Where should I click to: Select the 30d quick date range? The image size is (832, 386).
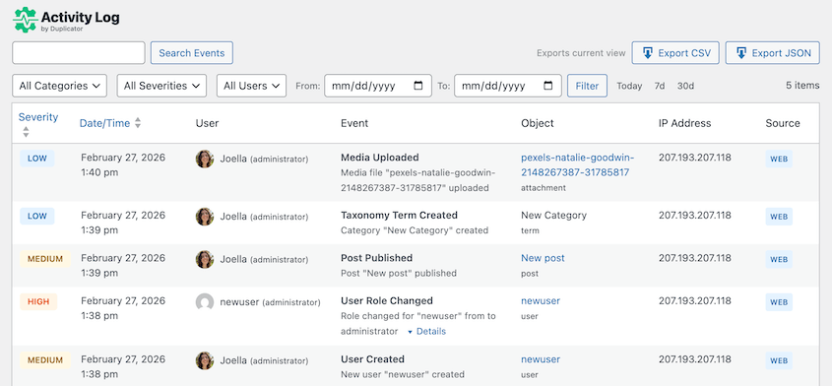[685, 86]
